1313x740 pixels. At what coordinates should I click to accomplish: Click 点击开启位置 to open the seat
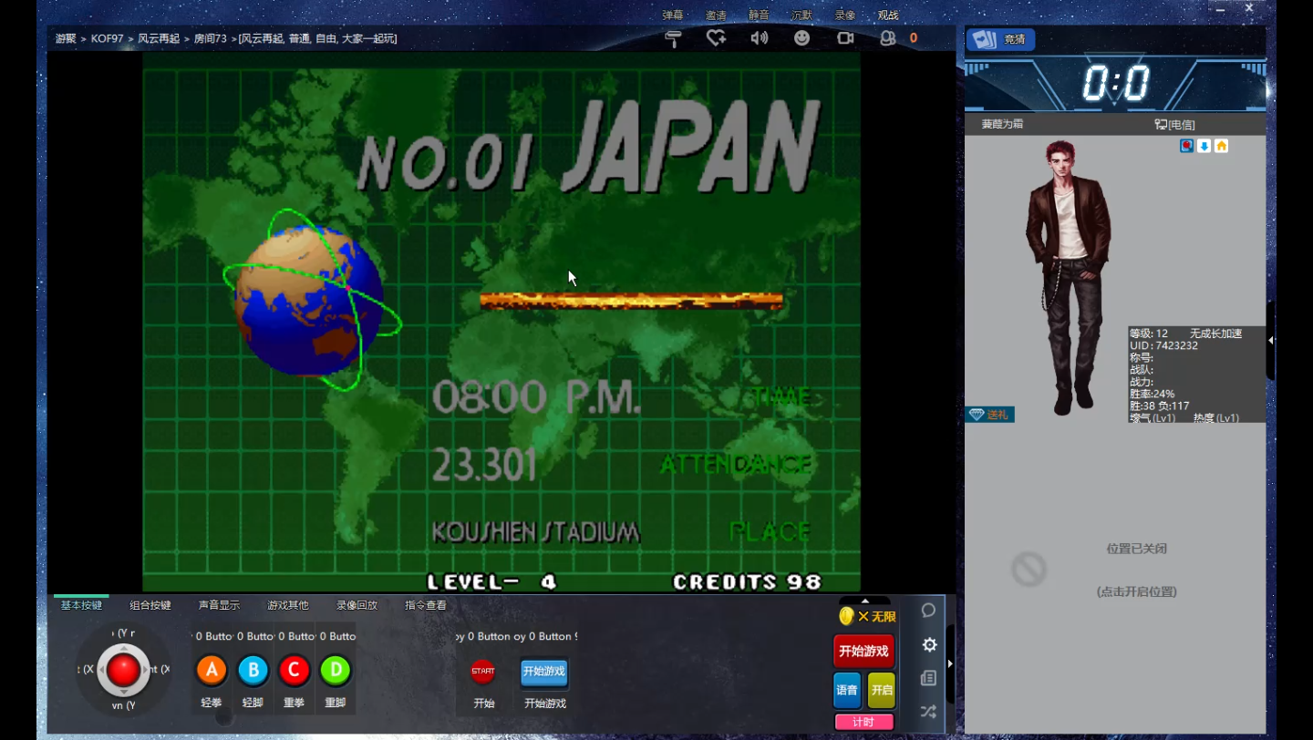coord(1136,591)
